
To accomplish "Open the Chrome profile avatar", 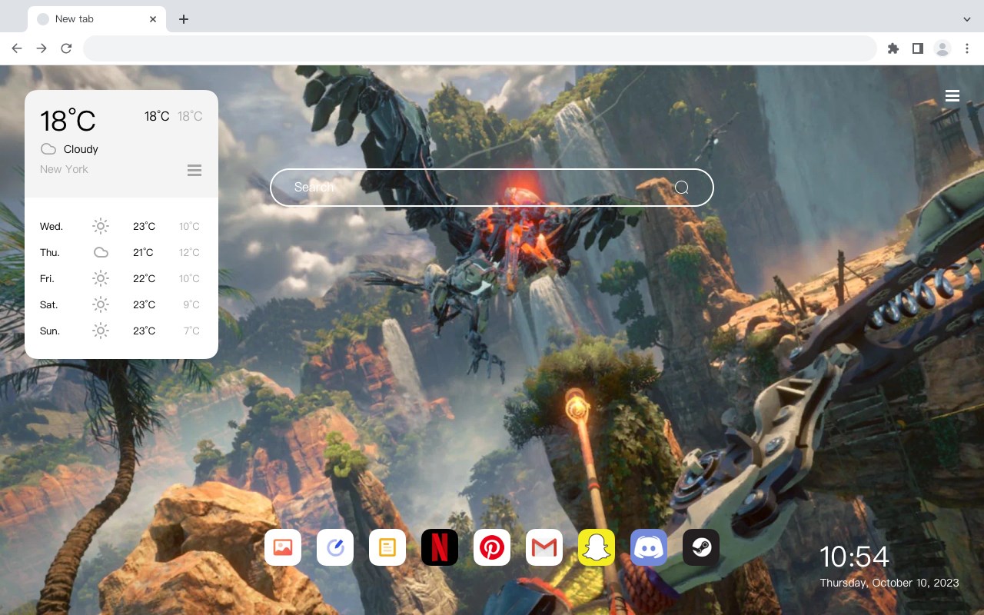I will 942,48.
